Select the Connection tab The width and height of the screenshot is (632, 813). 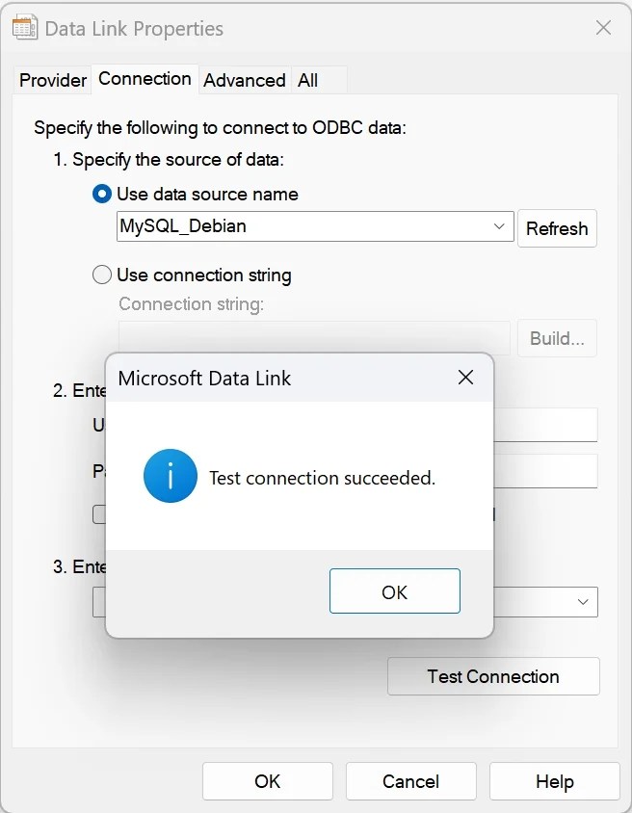(145, 79)
